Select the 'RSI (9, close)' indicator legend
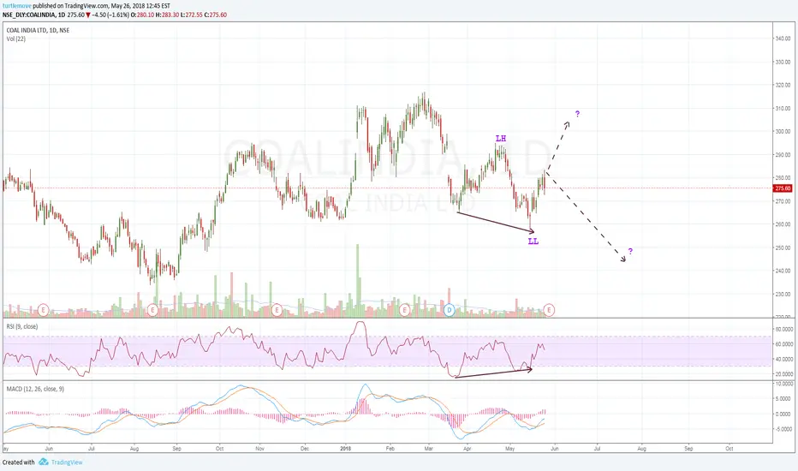The height and width of the screenshot is (471, 798). 22,326
